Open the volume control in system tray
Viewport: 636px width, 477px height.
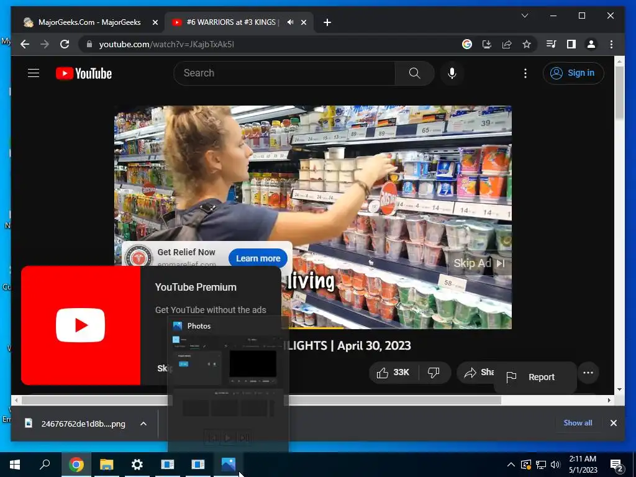555,465
